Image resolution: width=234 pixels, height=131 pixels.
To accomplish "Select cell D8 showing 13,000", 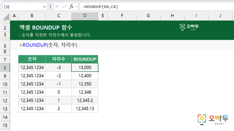I will pyautogui.click(x=85, y=67).
